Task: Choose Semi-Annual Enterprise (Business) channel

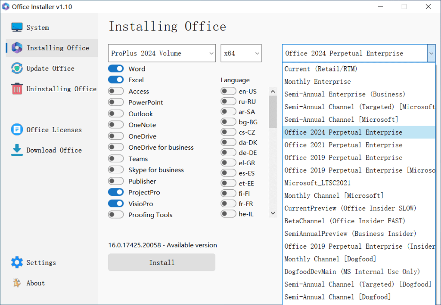Action: point(359,94)
